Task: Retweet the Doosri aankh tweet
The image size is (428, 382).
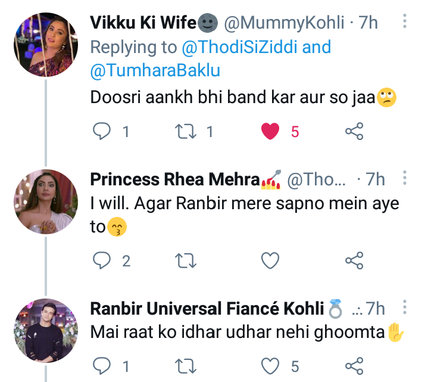Action: click(x=188, y=132)
